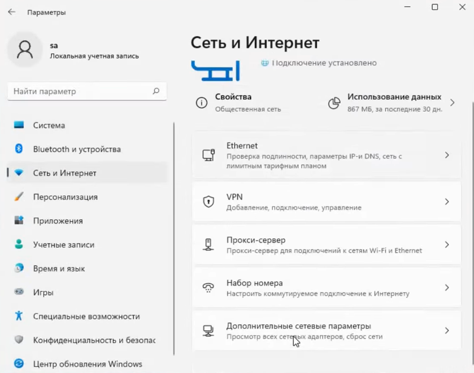Click the Учетные записи person icon
This screenshot has width=474, height=373.
[19, 244]
